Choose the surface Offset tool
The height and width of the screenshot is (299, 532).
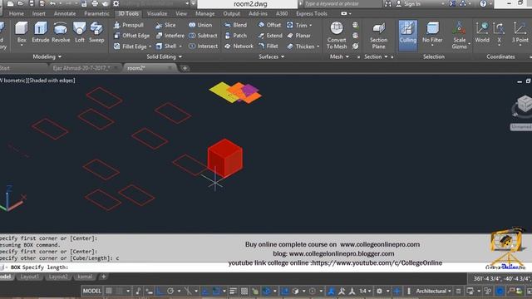pos(269,25)
